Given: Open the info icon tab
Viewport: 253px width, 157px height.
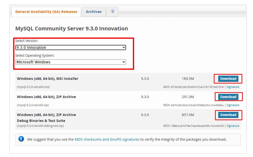Looking at the screenshot, I should [112, 12].
